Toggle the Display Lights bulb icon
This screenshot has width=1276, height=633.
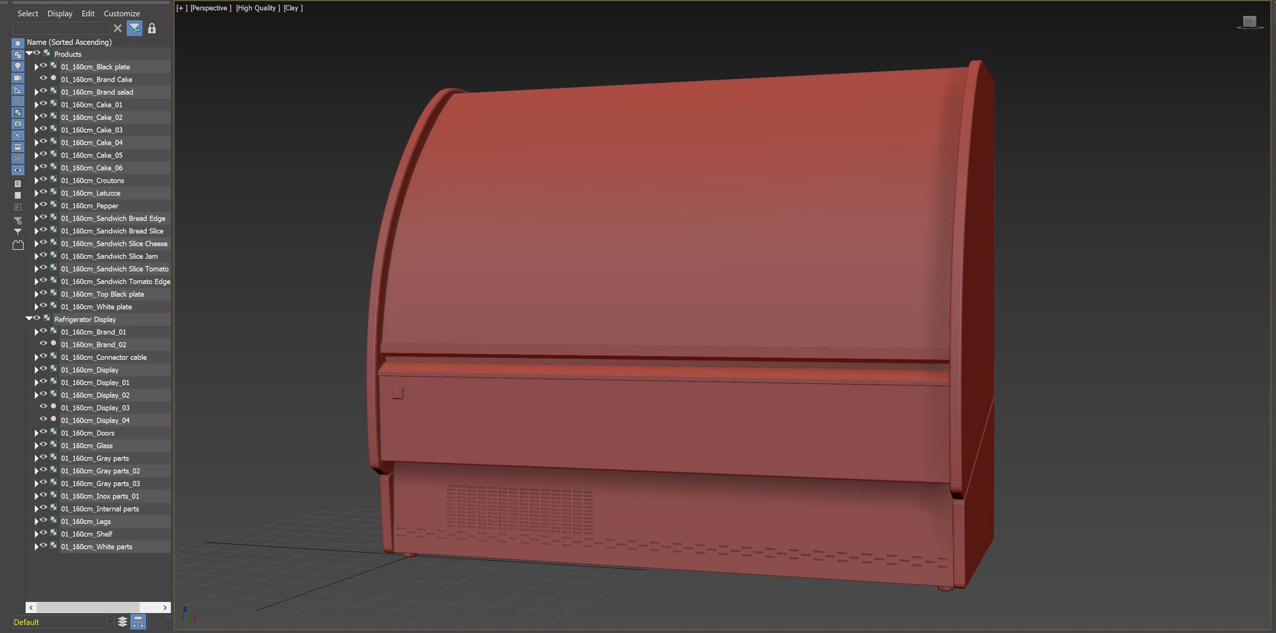(x=18, y=66)
